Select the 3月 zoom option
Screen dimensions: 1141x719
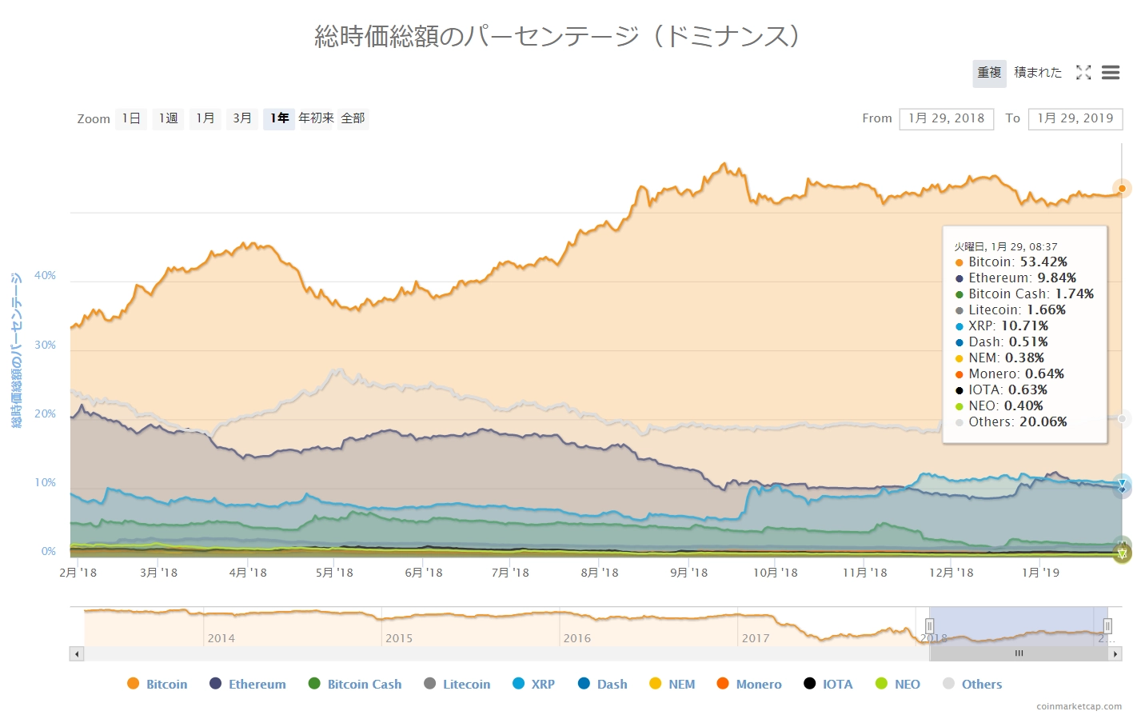coord(242,118)
